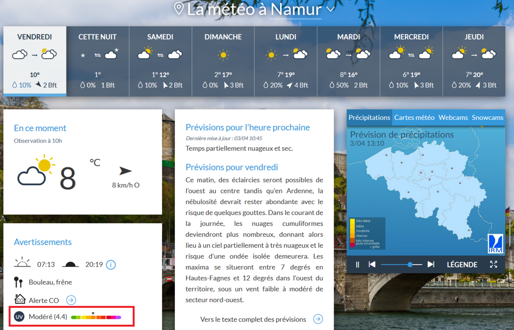Click the UV index color scale

click(96, 317)
